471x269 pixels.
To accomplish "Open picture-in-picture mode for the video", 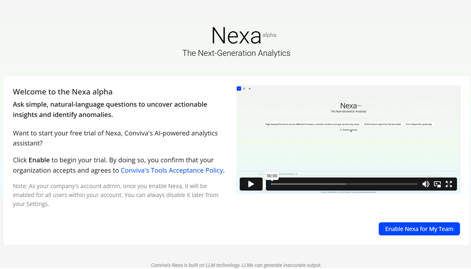I will point(437,184).
